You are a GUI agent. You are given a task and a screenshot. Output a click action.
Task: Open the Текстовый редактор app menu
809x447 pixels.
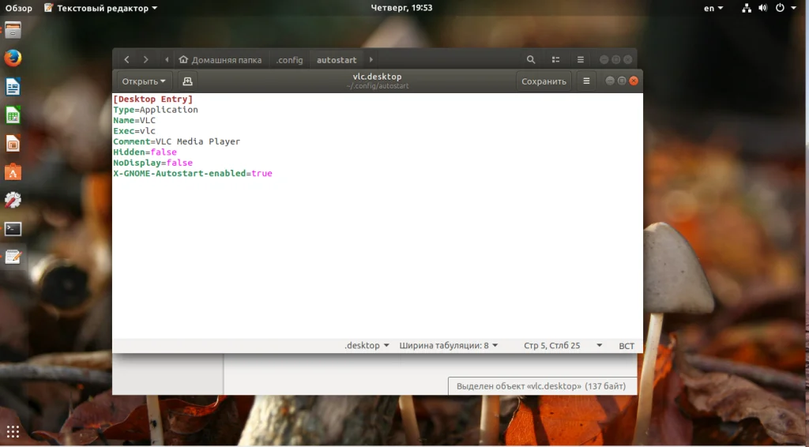coord(101,8)
